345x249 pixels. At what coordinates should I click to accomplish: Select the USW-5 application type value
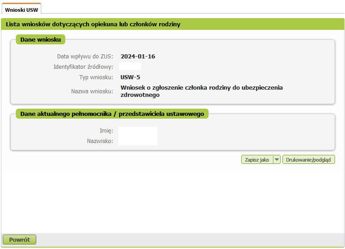(x=130, y=77)
